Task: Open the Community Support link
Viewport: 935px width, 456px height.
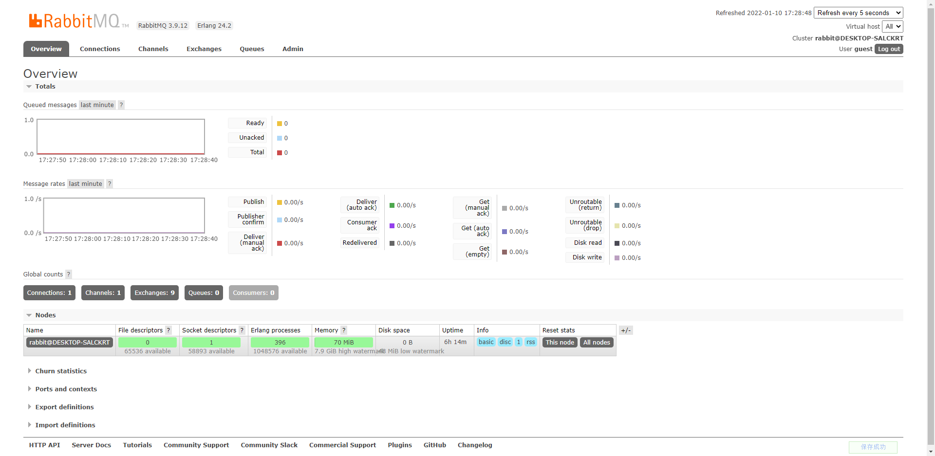Action: (x=196, y=445)
